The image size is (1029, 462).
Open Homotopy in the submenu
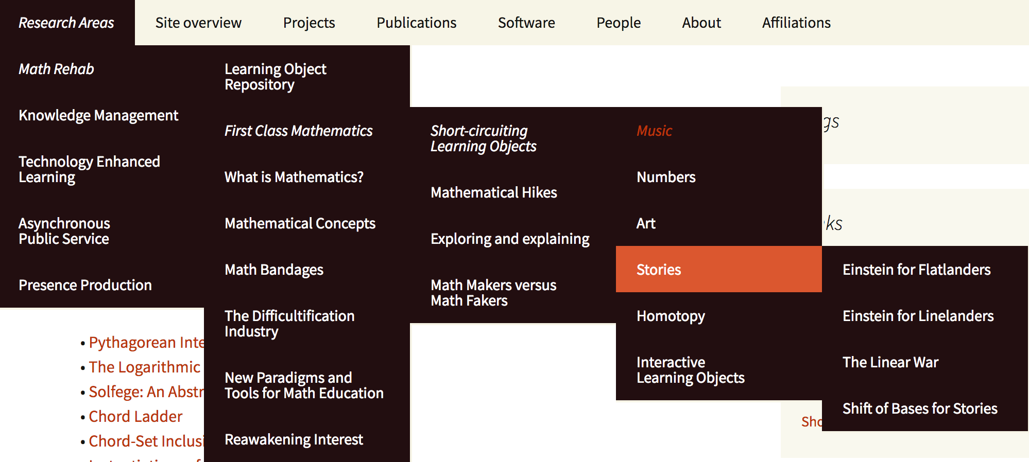click(671, 316)
